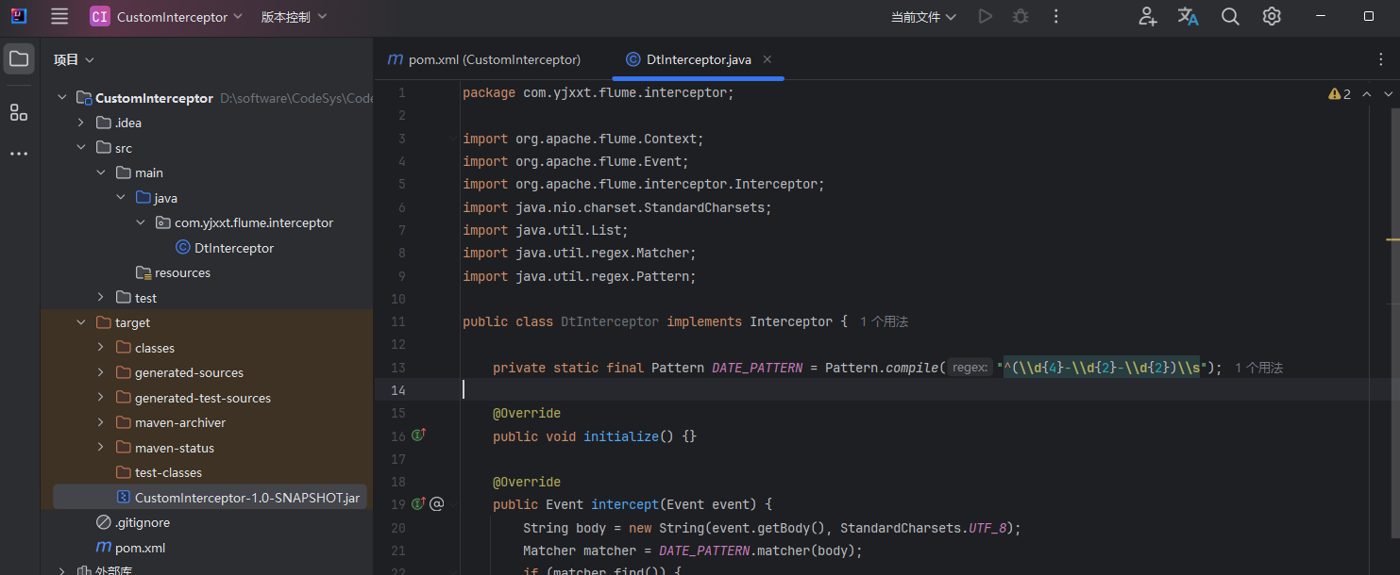Close the DtInterceptor.java tab
The image size is (1400, 575).
(767, 59)
